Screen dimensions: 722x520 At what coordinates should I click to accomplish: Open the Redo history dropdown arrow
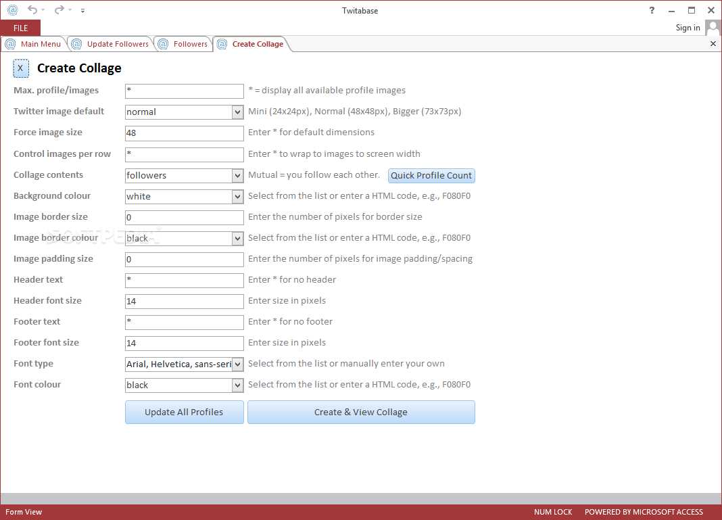pyautogui.click(x=70, y=10)
